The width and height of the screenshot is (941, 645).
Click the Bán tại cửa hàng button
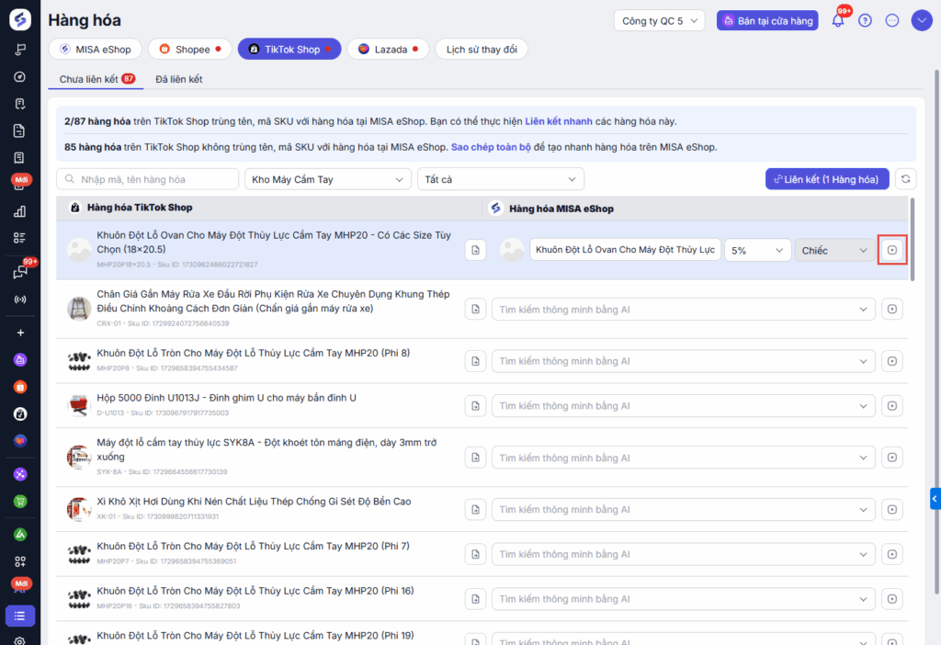tap(767, 21)
